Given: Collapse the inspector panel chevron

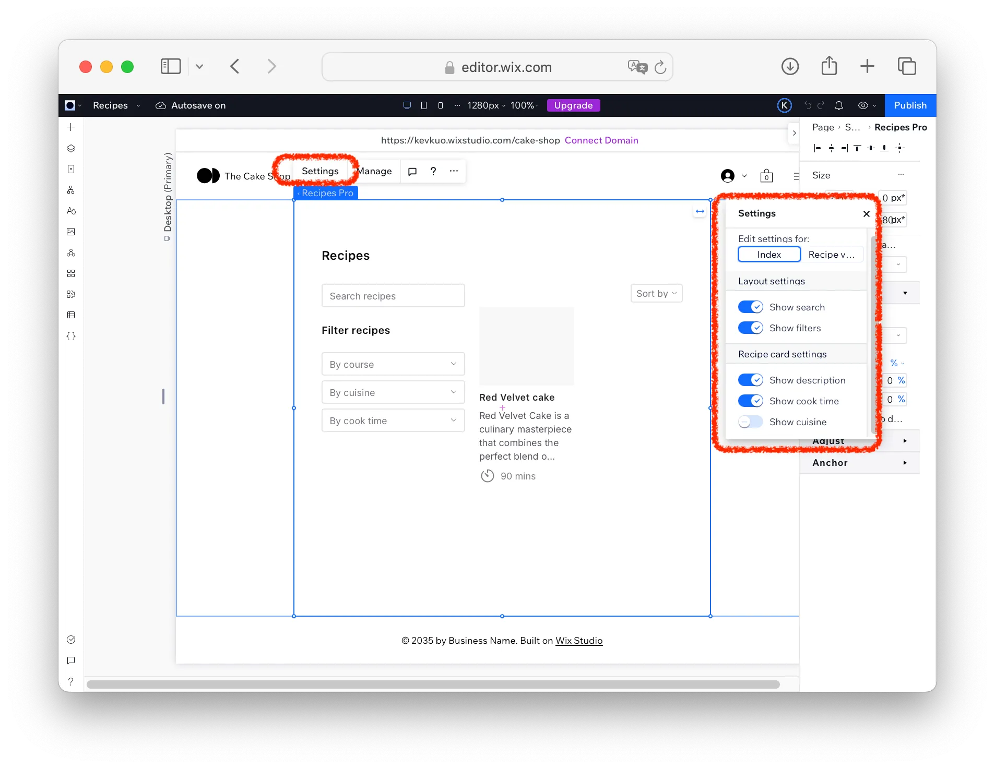Looking at the screenshot, I should [794, 133].
